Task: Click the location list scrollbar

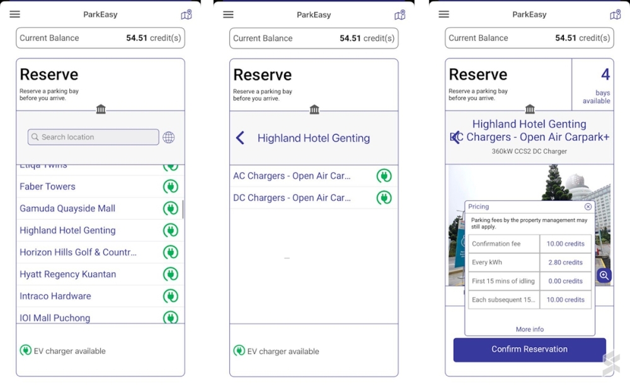Action: click(x=183, y=209)
